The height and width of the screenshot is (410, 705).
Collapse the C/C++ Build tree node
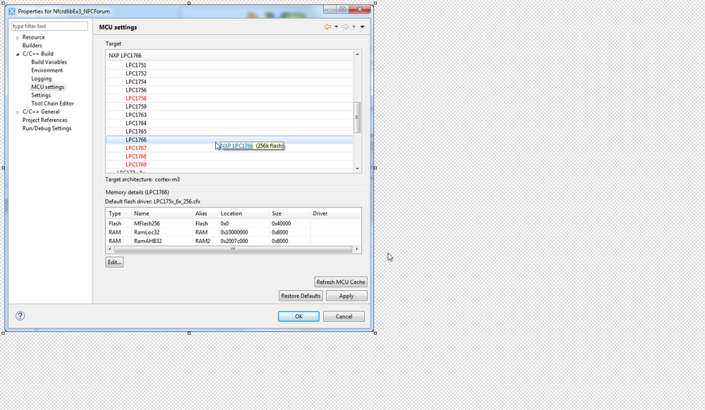coord(18,54)
